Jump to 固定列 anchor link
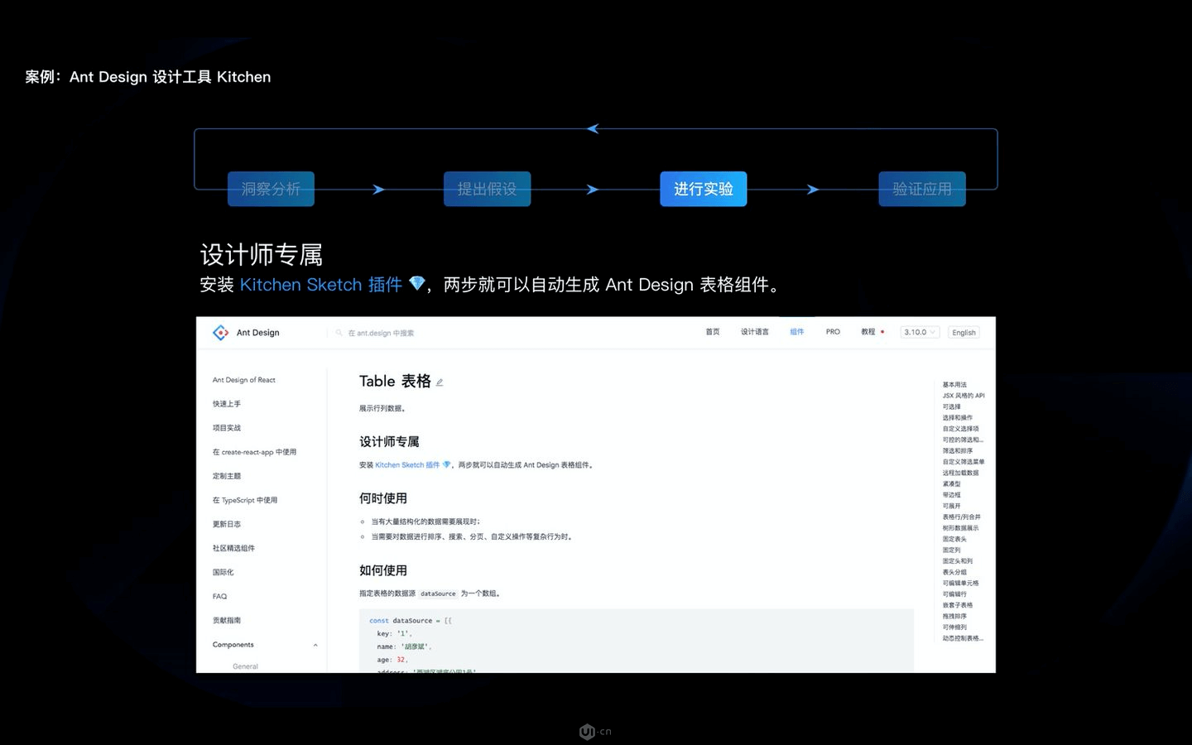This screenshot has width=1192, height=745. [952, 550]
